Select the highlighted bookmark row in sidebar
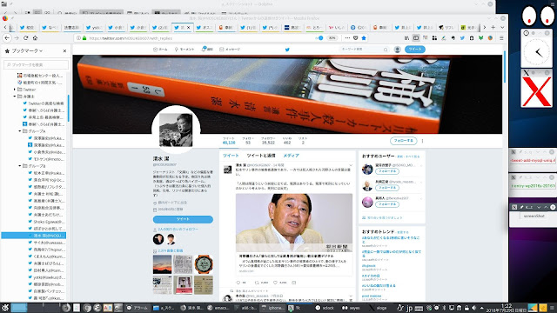Viewport: 557px width, 313px height. (x=34, y=236)
